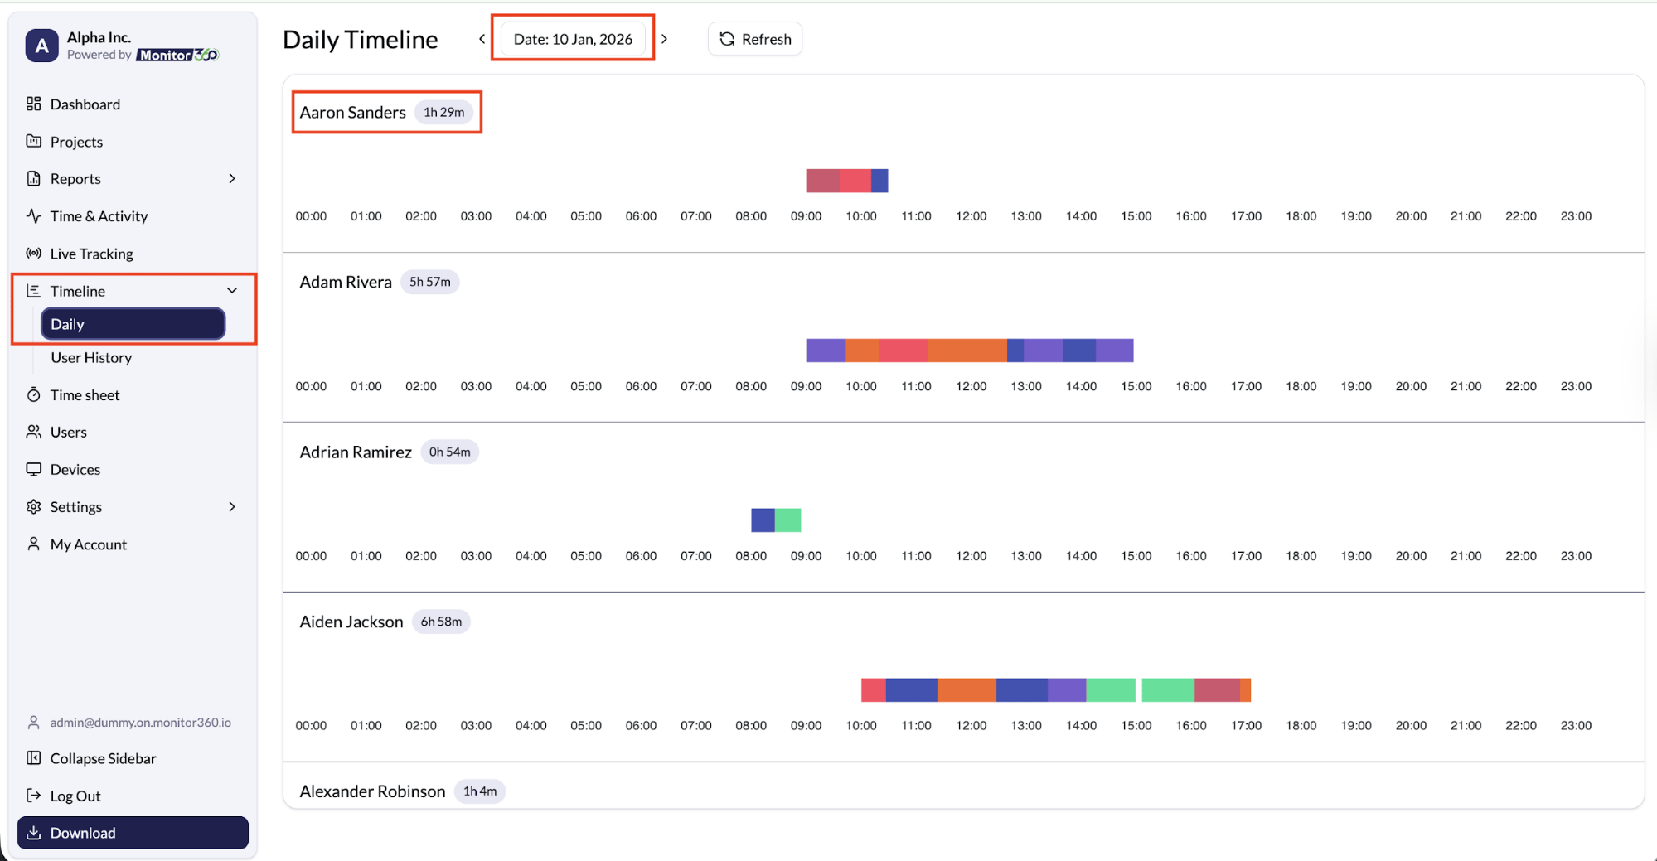1657x861 pixels.
Task: Click the Download button
Action: pyautogui.click(x=133, y=833)
